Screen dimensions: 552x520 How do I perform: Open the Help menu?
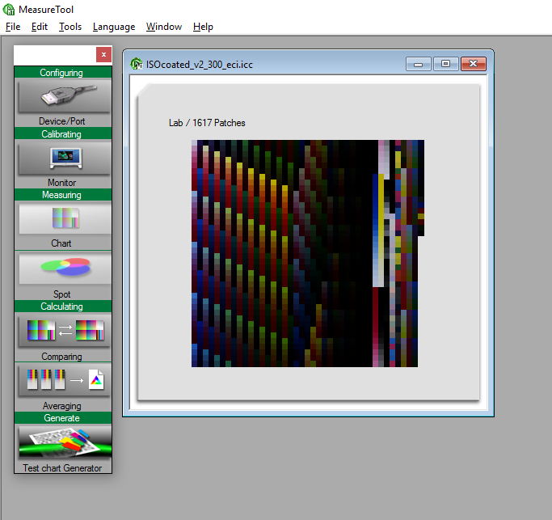pos(203,27)
